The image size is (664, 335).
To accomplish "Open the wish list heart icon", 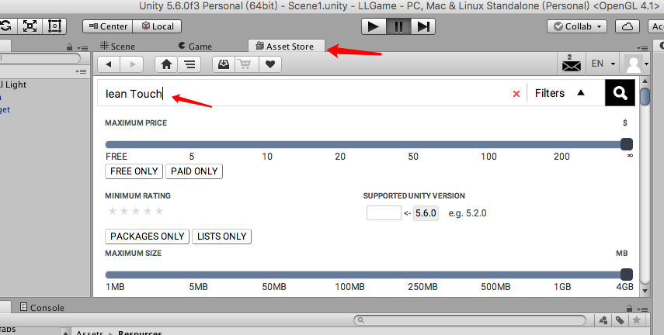I will (x=270, y=64).
